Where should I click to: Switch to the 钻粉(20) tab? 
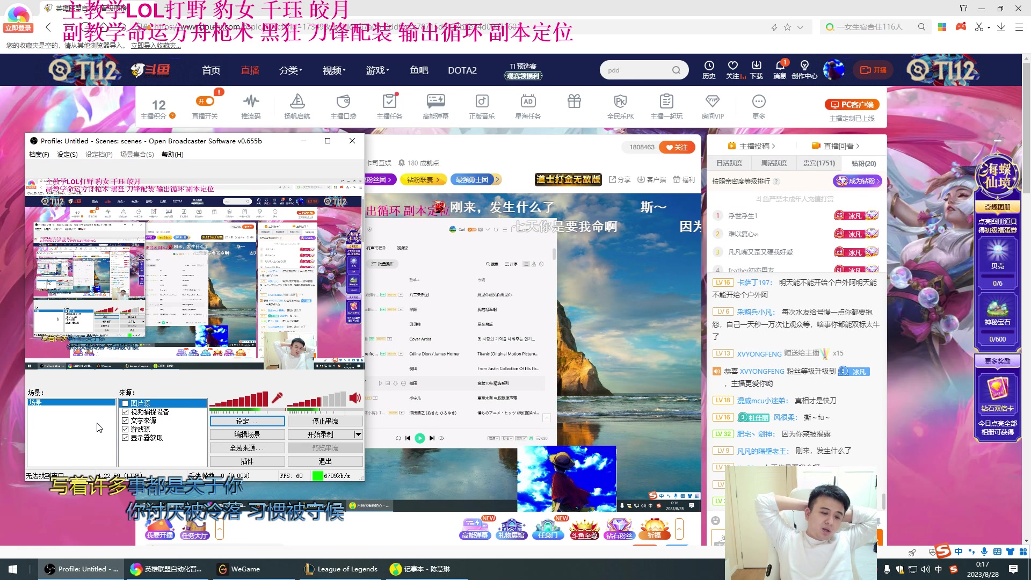[x=863, y=163]
